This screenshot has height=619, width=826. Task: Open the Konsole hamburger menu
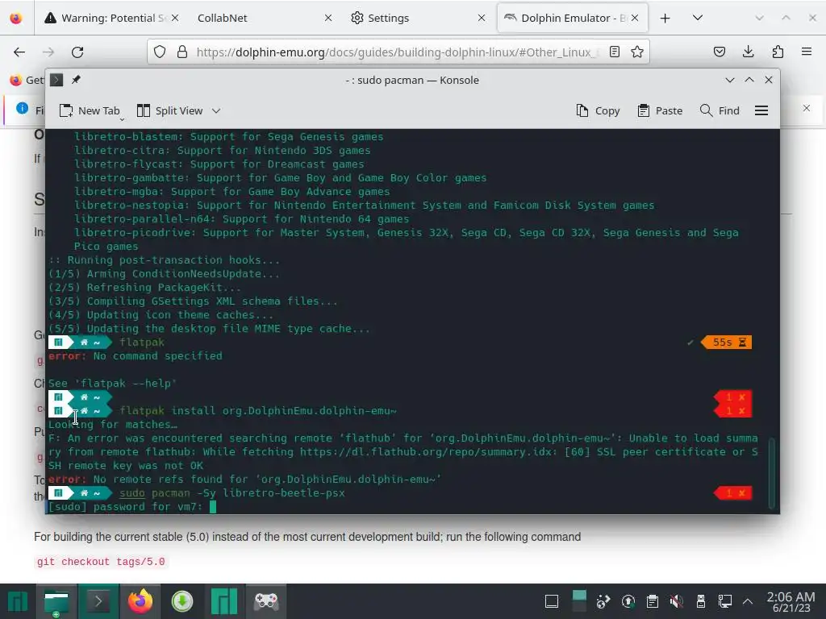(761, 110)
